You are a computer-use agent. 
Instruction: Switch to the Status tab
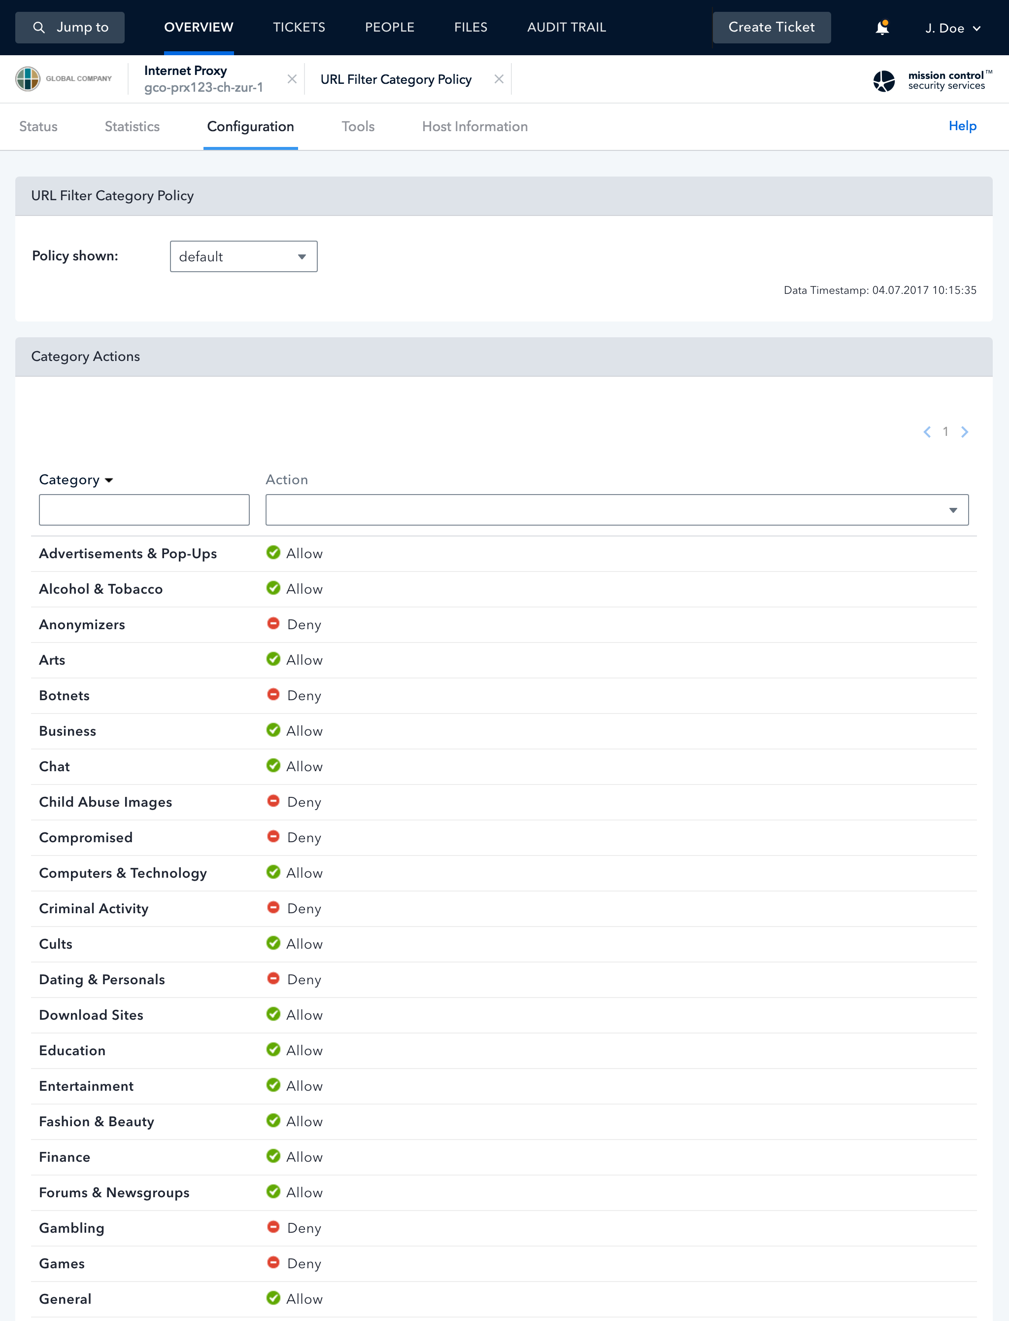click(x=38, y=126)
